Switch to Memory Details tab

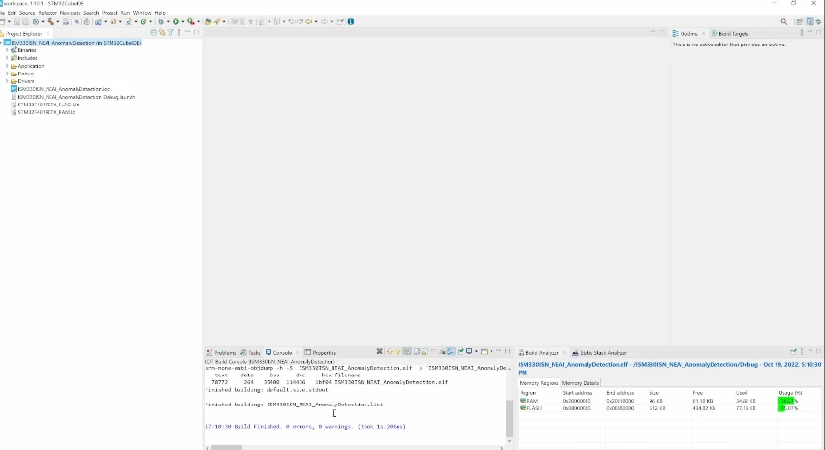(x=581, y=383)
